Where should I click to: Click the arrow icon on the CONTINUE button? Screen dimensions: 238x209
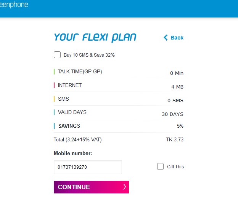124,187
